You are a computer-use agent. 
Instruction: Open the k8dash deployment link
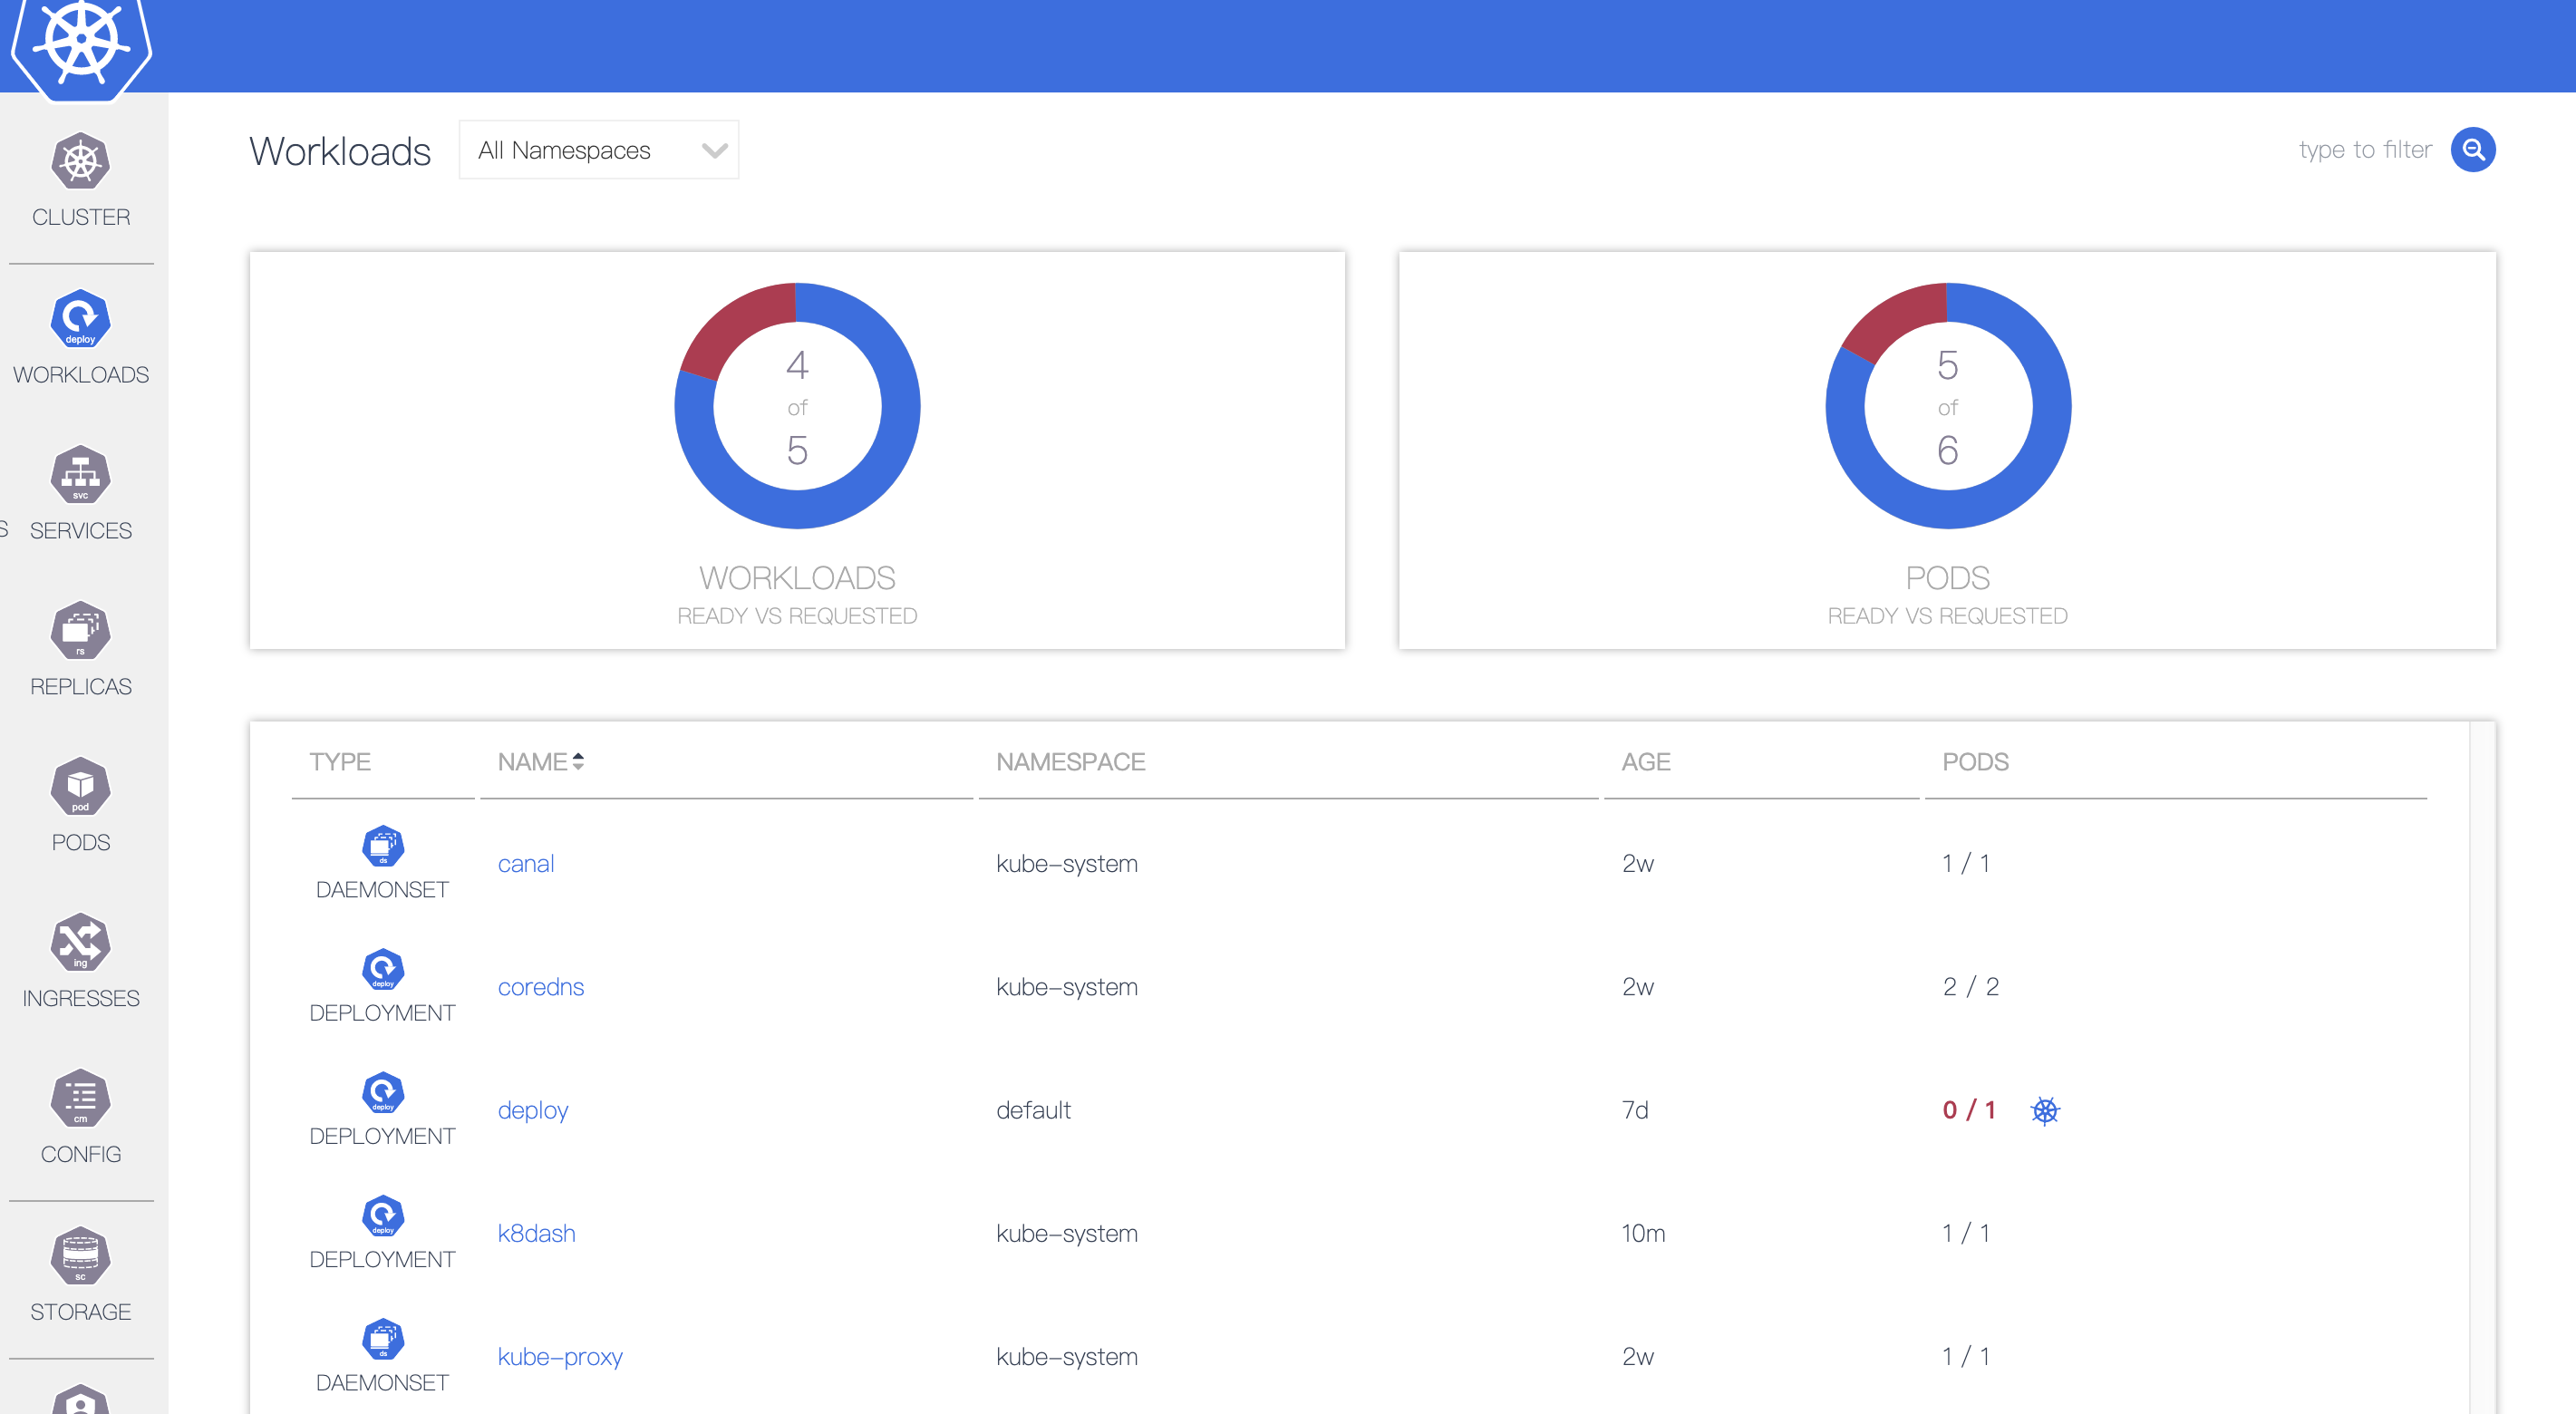536,1233
